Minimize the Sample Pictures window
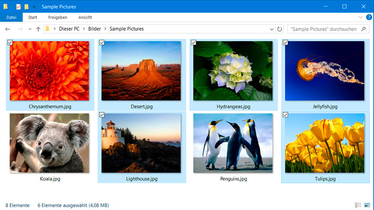Image resolution: width=374 pixels, height=210 pixels. 325,7
